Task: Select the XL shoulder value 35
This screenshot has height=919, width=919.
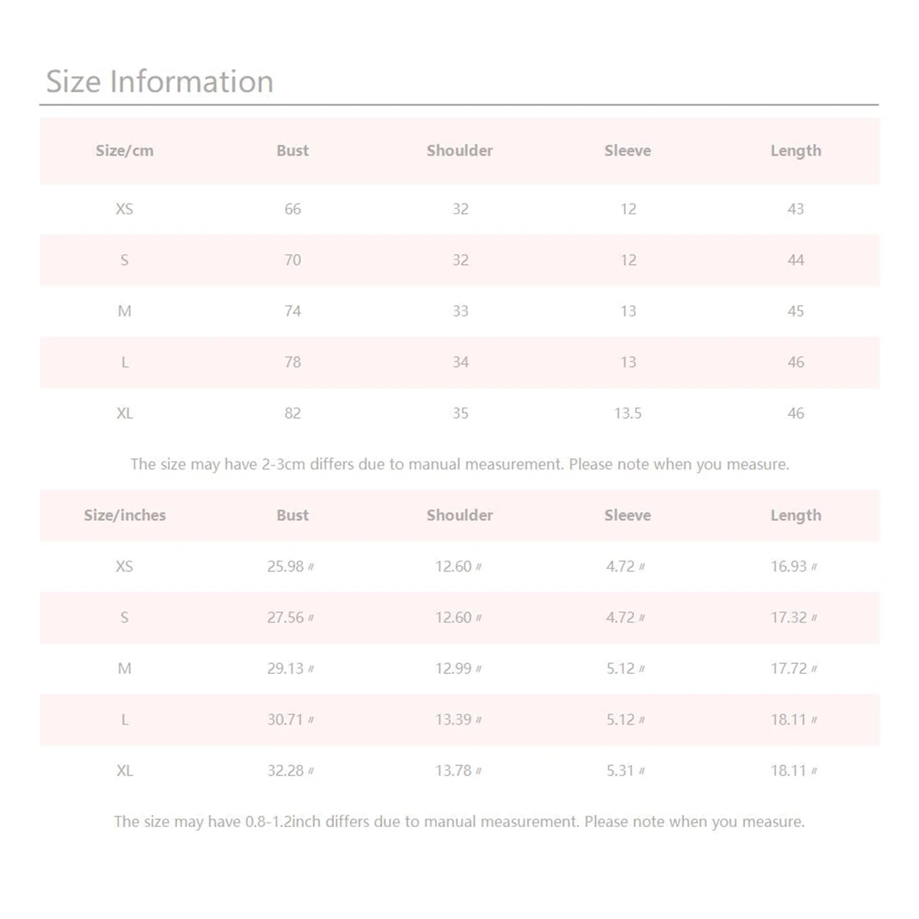Action: pos(460,414)
